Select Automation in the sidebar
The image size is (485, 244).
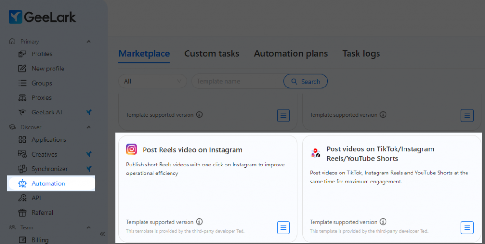click(x=51, y=183)
